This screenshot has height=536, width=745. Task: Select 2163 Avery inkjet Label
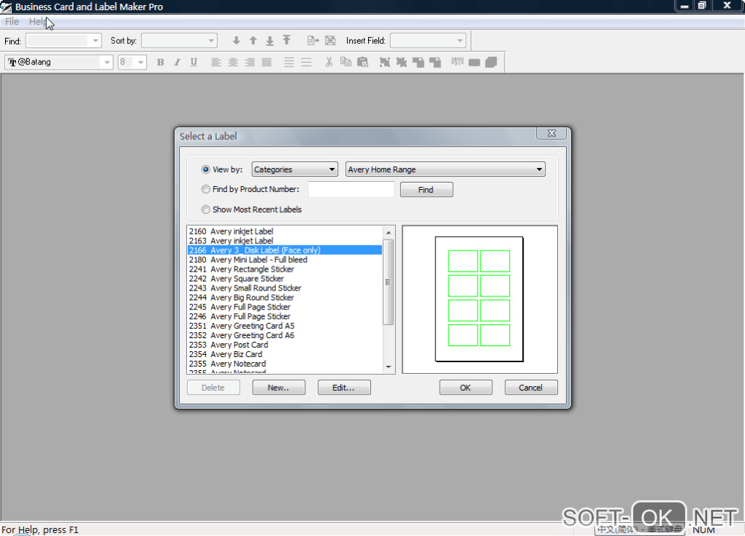point(284,241)
